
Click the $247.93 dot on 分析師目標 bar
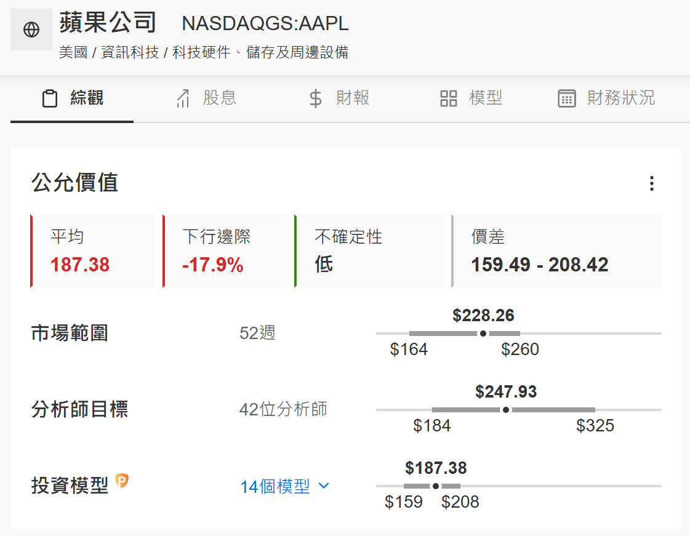[x=506, y=410]
